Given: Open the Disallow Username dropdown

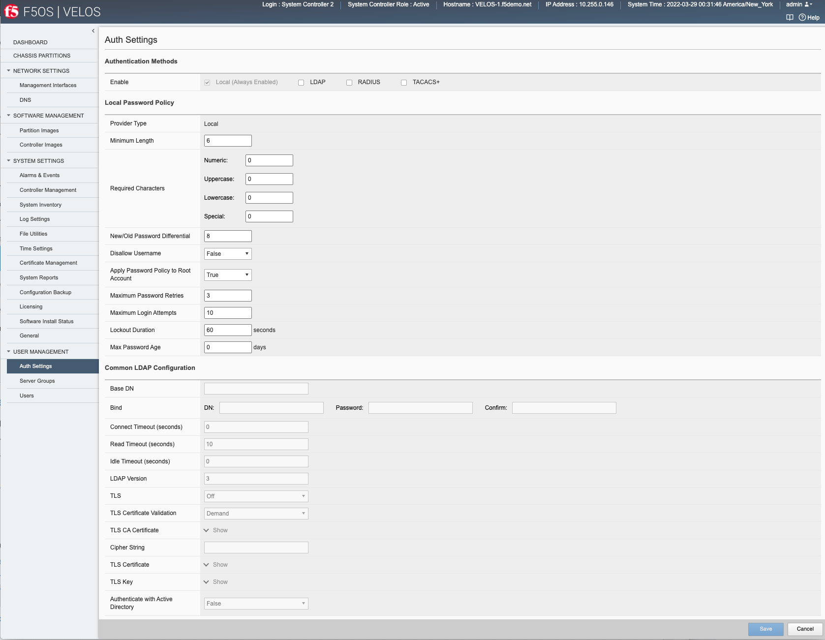Looking at the screenshot, I should (227, 253).
